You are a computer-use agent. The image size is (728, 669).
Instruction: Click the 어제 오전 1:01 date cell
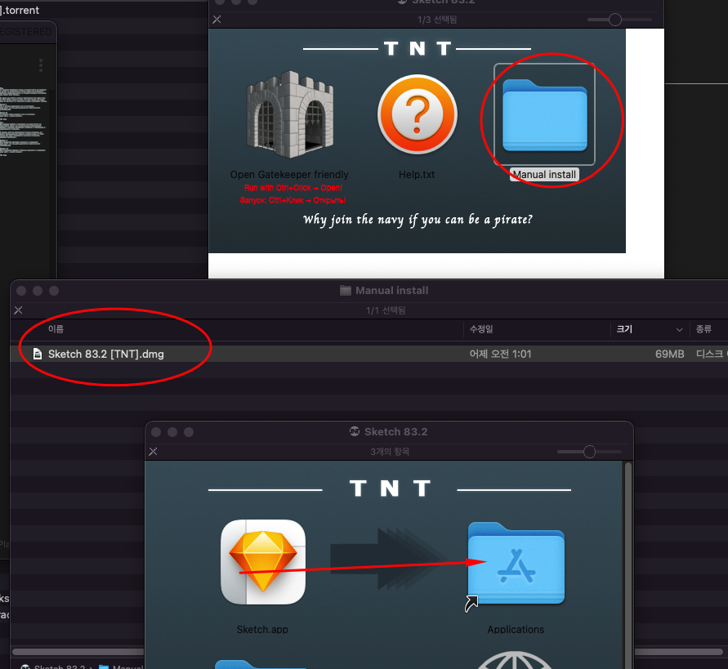tap(500, 354)
